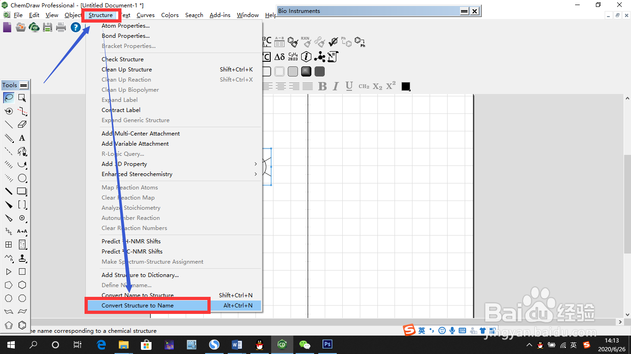Viewport: 631px width, 354px height.
Task: Click the clean up structure broom icon
Action: tap(293, 42)
